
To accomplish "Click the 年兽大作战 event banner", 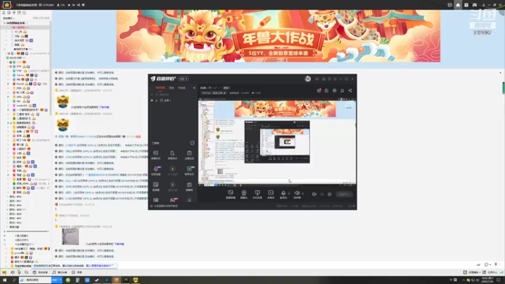I will pyautogui.click(x=278, y=36).
